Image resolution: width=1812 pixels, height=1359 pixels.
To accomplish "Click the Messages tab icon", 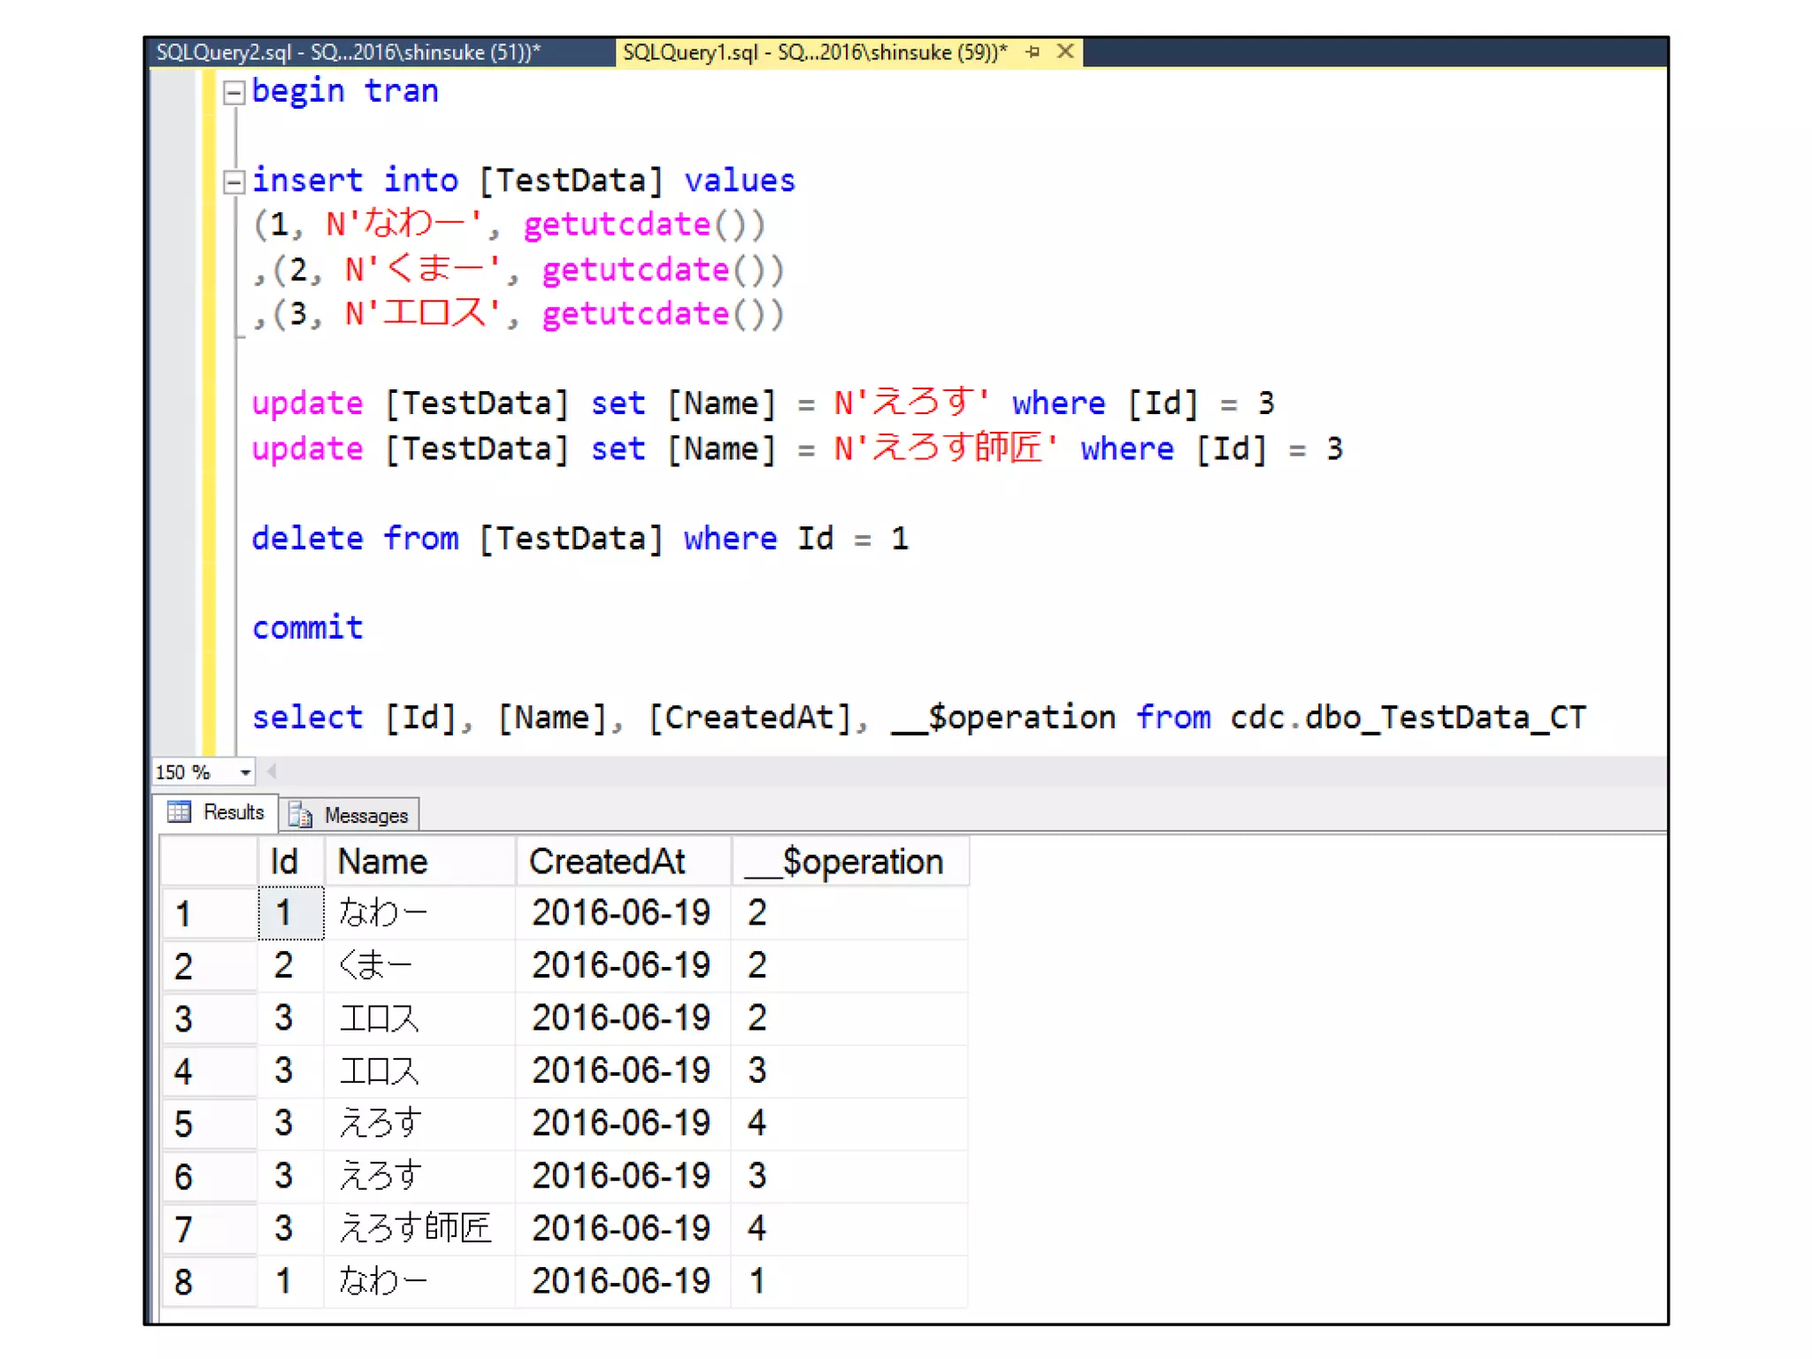I will [x=301, y=815].
